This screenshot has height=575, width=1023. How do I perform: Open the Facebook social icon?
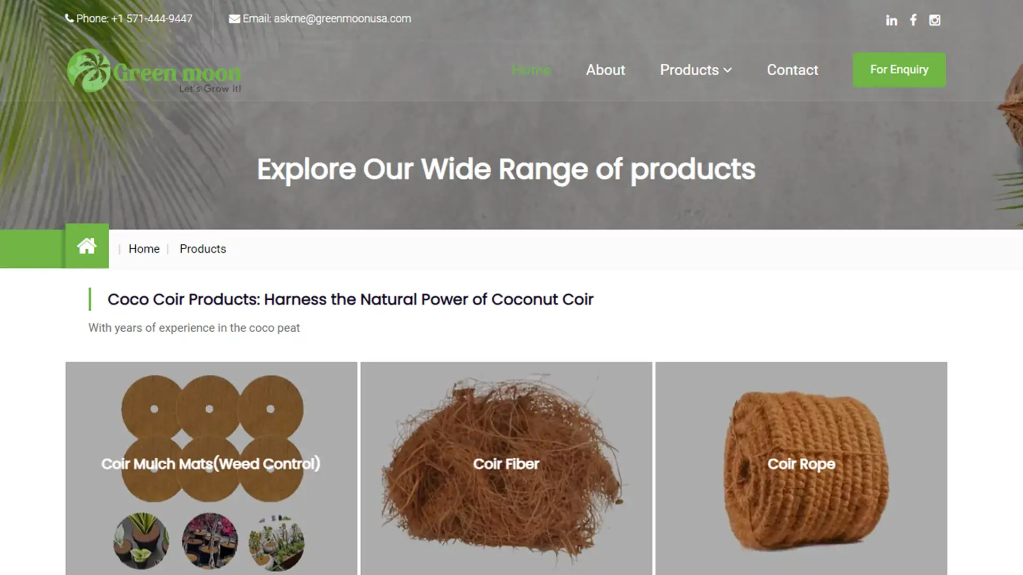[913, 20]
